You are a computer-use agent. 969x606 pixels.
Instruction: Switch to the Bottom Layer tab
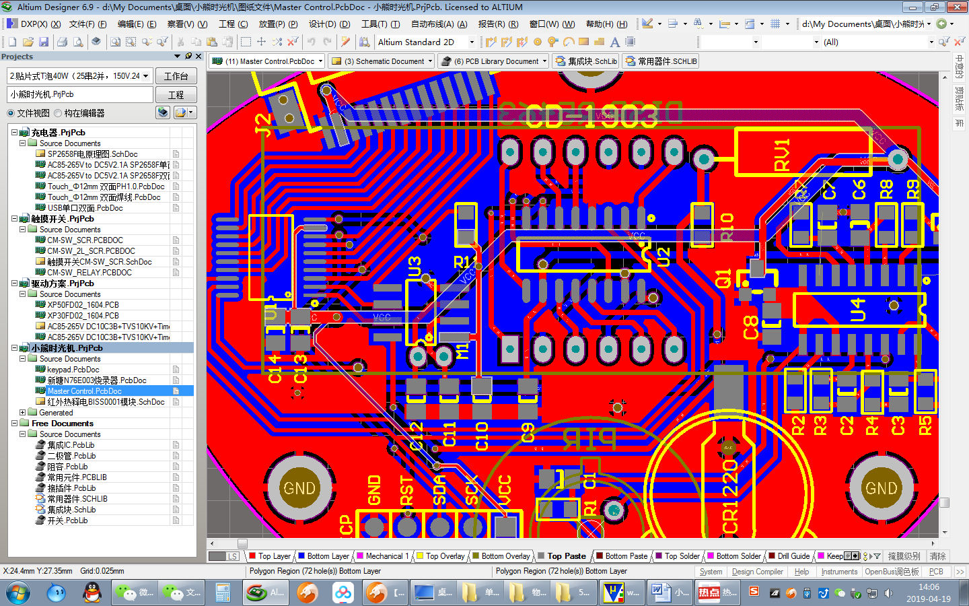(x=324, y=556)
